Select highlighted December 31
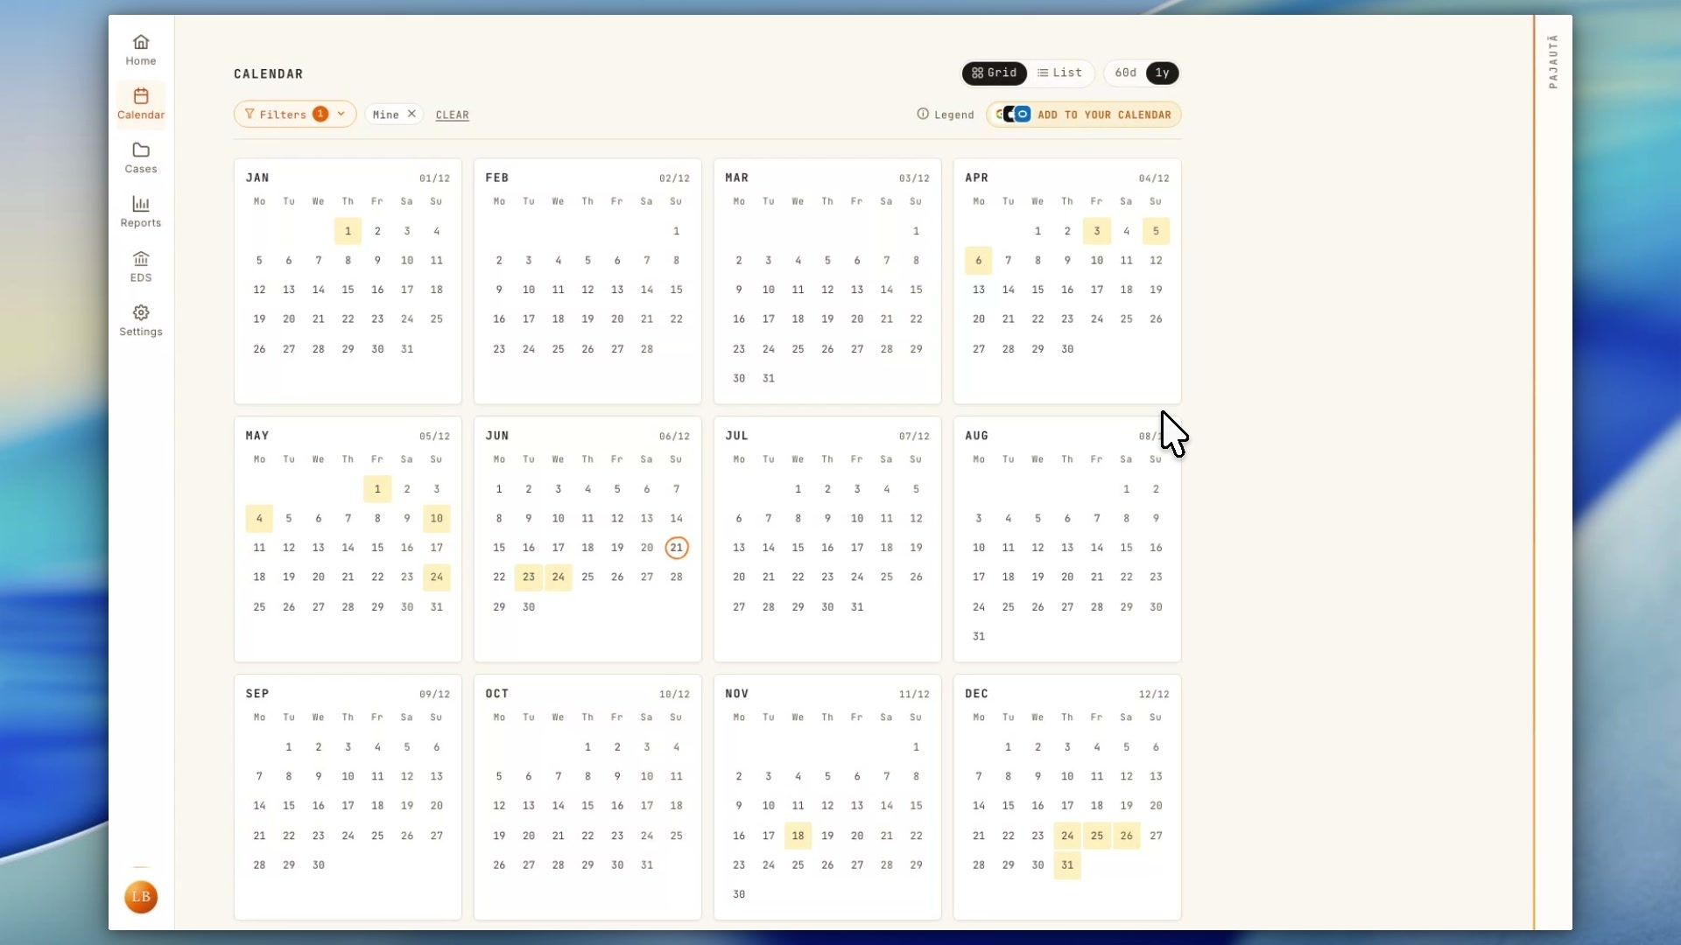This screenshot has height=945, width=1681. click(x=1067, y=864)
